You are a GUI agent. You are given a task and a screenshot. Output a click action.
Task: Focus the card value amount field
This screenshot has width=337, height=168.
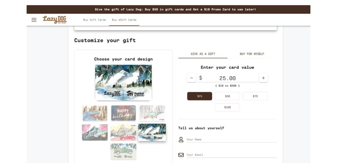[x=227, y=78]
